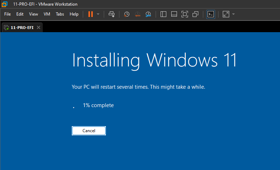Open the Tabs menu

[x=60, y=14]
